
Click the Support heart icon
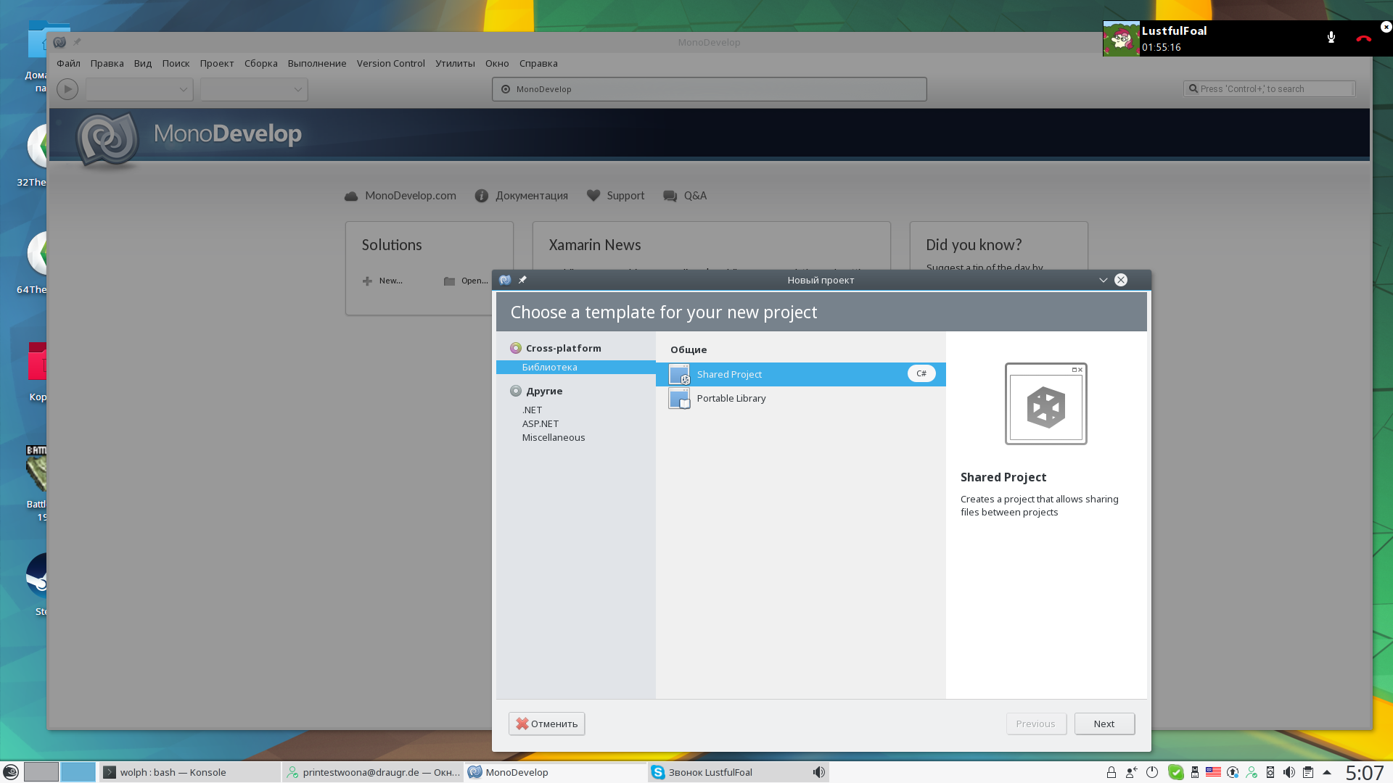point(593,196)
